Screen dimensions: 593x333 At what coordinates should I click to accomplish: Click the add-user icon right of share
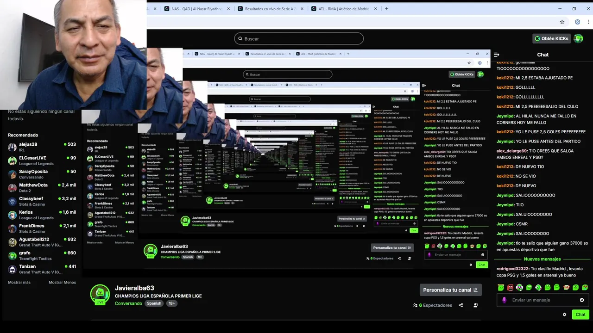pyautogui.click(x=476, y=305)
